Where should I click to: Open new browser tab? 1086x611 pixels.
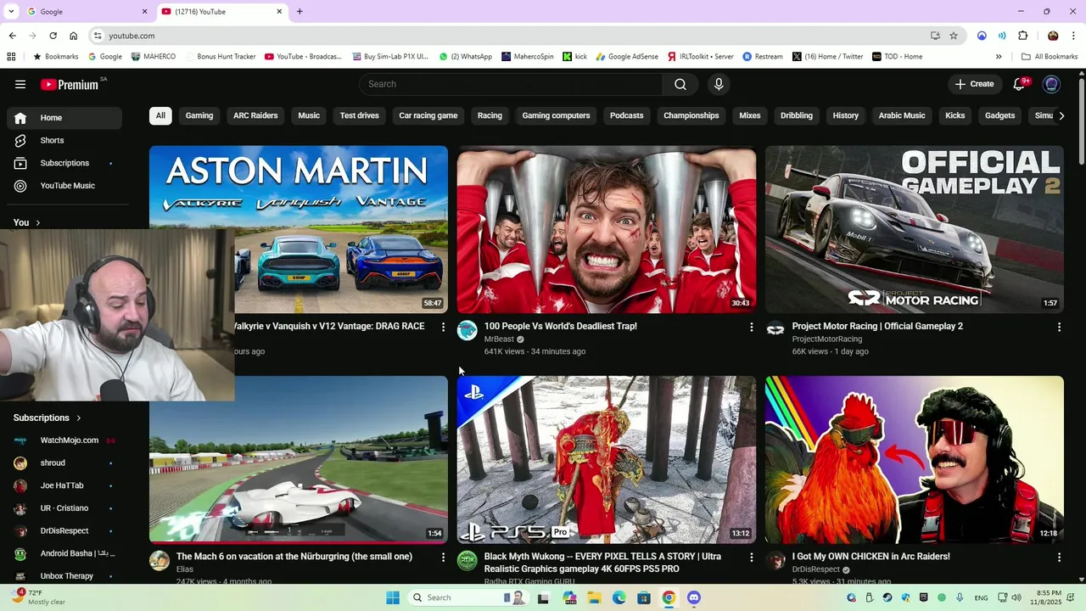pos(299,11)
